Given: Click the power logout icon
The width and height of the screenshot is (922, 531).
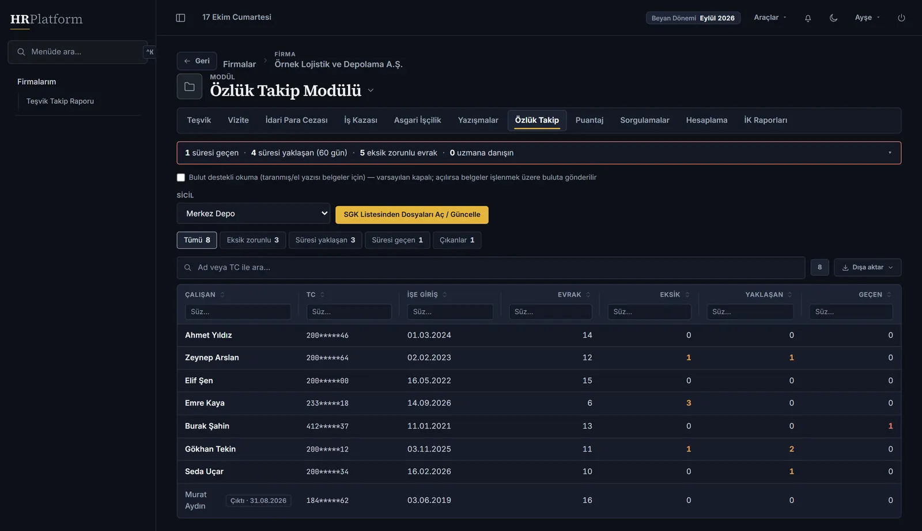Looking at the screenshot, I should pos(901,18).
